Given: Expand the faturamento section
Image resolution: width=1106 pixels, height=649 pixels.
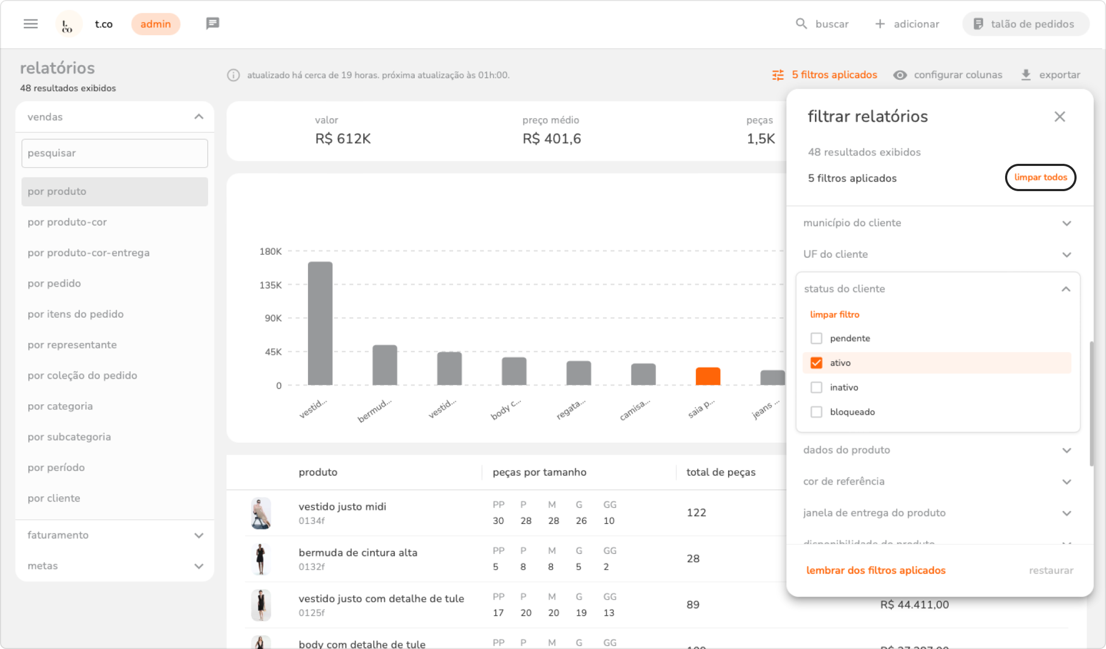Looking at the screenshot, I should 199,535.
